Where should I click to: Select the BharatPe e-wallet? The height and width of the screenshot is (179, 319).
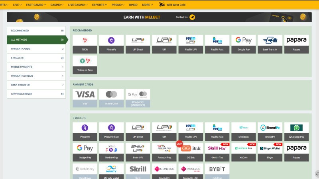tap(270, 132)
